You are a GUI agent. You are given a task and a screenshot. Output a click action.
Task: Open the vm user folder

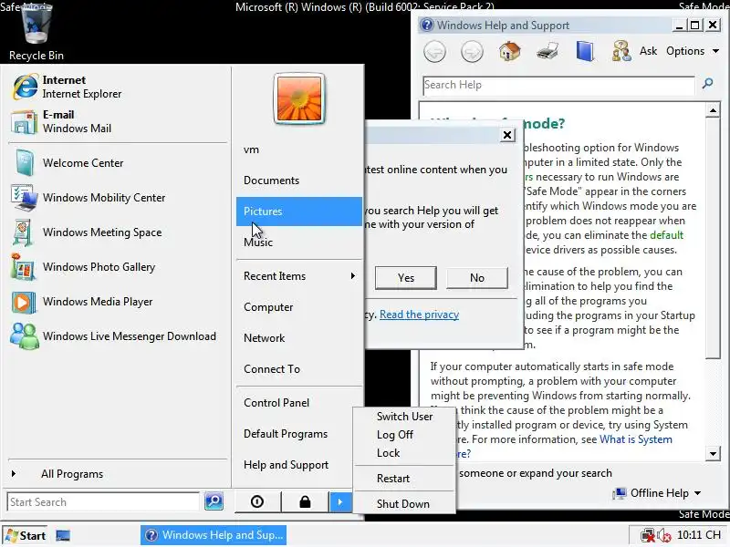[x=299, y=150]
